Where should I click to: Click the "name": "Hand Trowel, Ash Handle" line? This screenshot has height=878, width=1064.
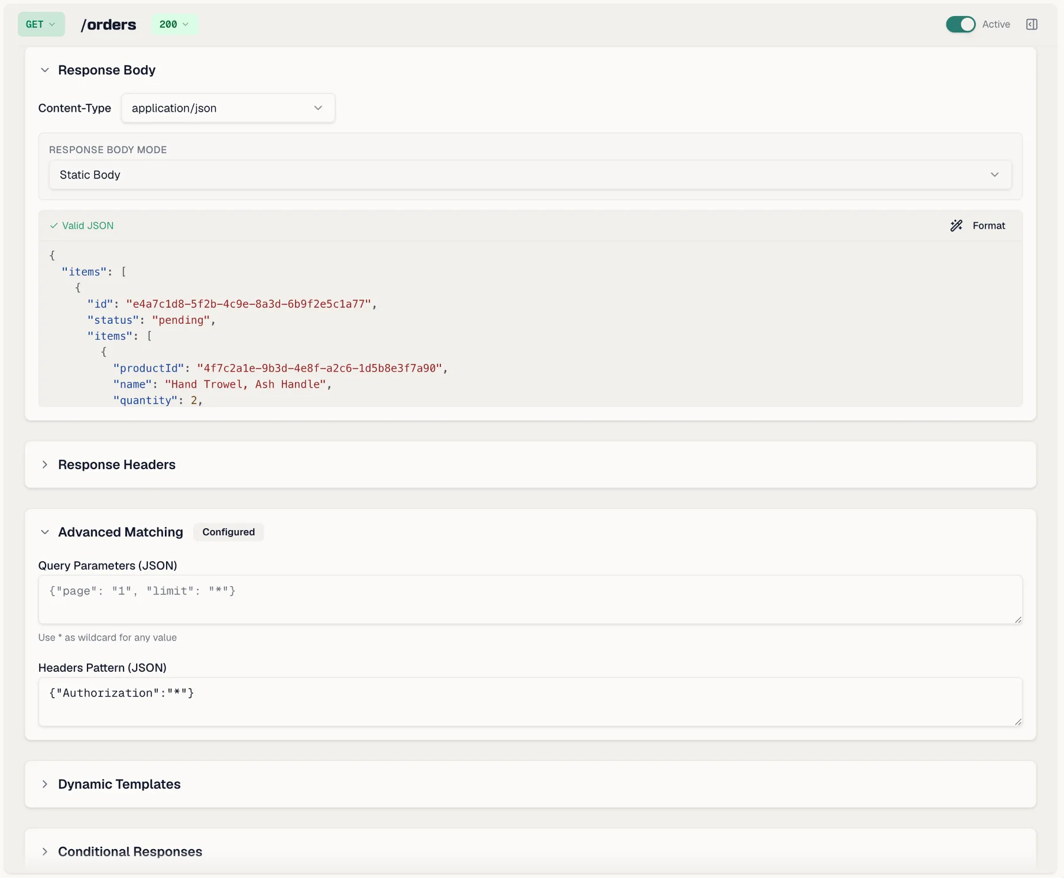point(222,385)
